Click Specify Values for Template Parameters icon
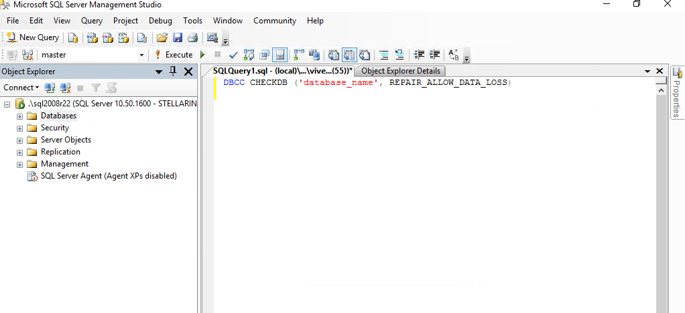Image resolution: width=685 pixels, height=313 pixels. pos(454,55)
